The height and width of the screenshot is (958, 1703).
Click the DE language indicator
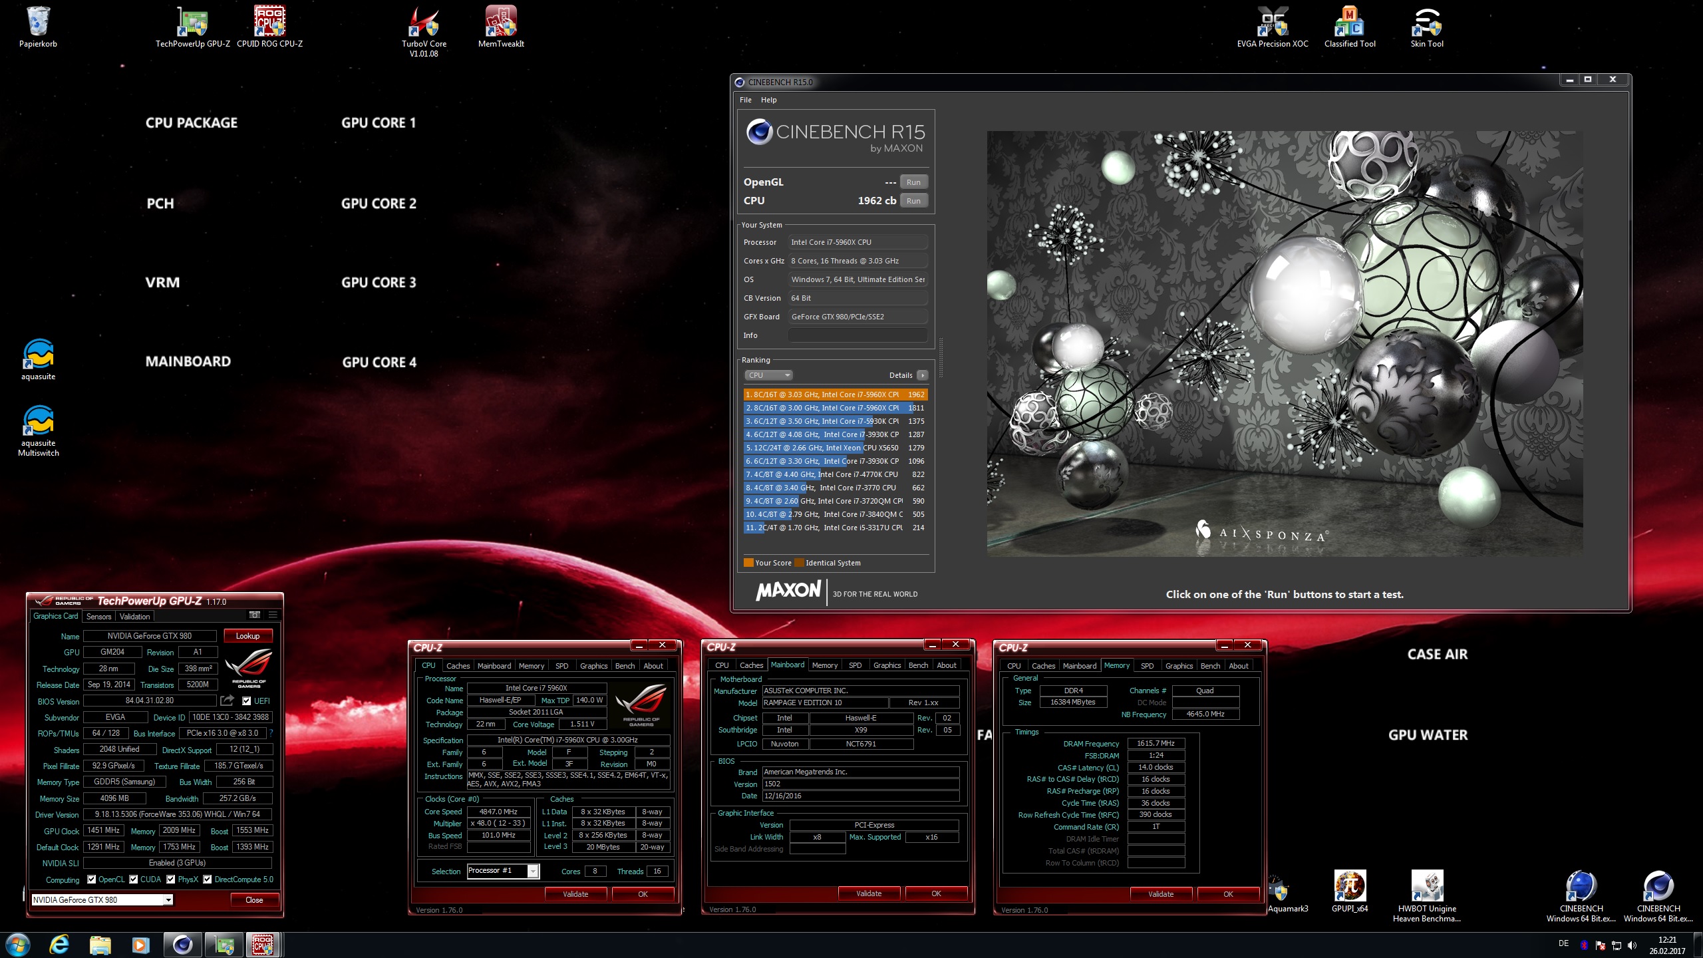pos(1563,943)
